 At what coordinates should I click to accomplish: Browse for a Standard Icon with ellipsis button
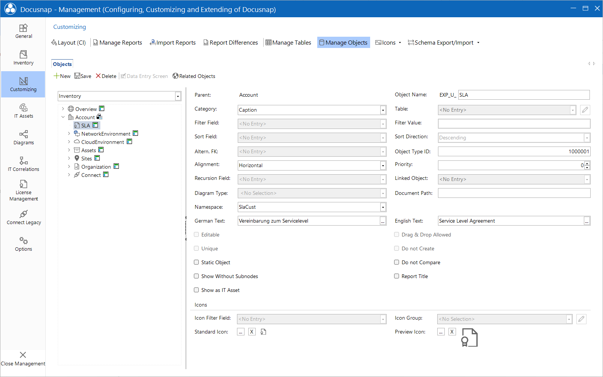(241, 332)
